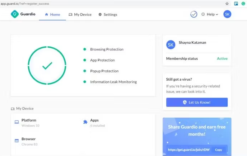Open the Home tab
247x156 pixels.
click(52, 14)
